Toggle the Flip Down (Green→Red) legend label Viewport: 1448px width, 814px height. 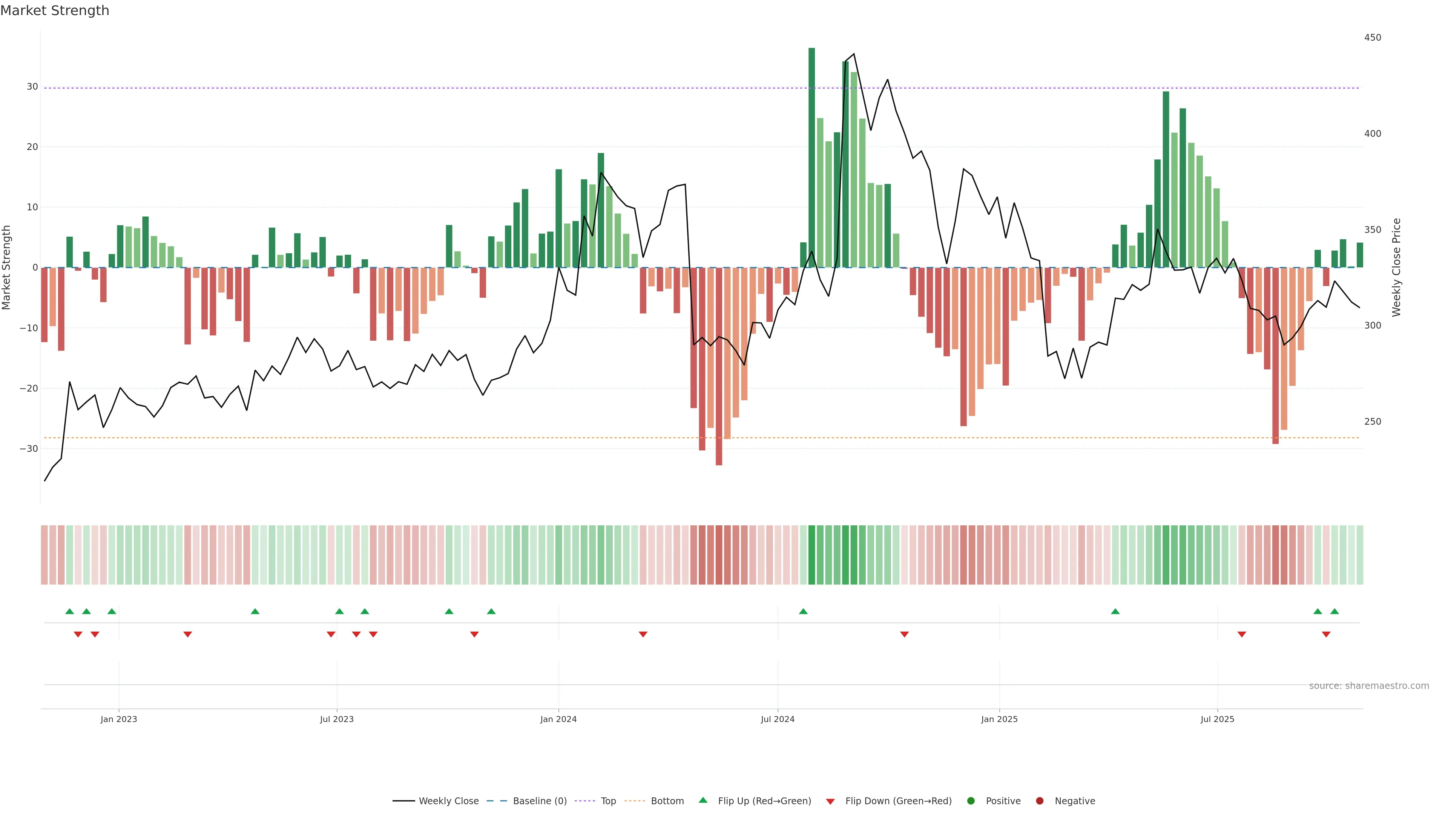[898, 801]
